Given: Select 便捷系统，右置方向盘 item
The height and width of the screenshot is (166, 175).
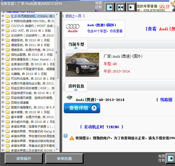Looking at the screenshot, I should pos(32,50).
